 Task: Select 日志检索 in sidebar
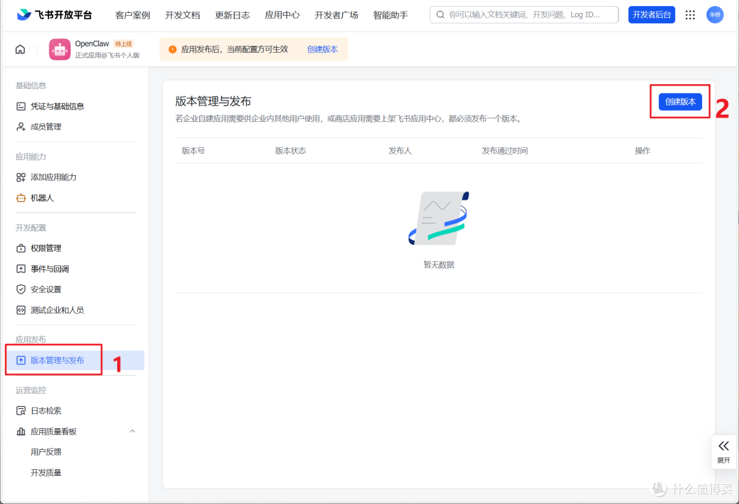click(x=46, y=411)
